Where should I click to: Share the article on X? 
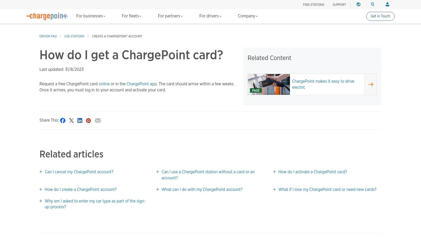[71, 120]
